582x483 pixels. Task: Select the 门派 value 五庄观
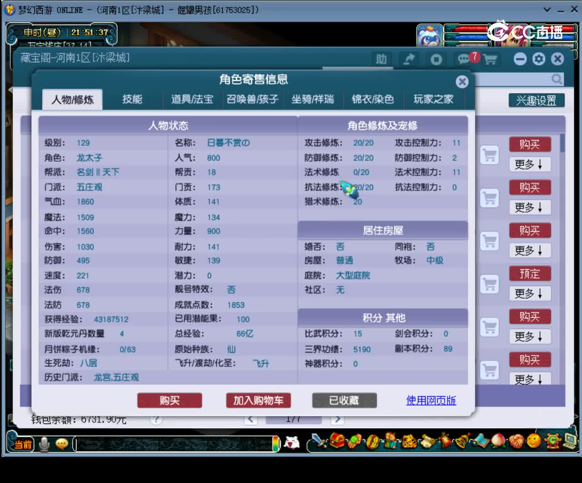89,187
